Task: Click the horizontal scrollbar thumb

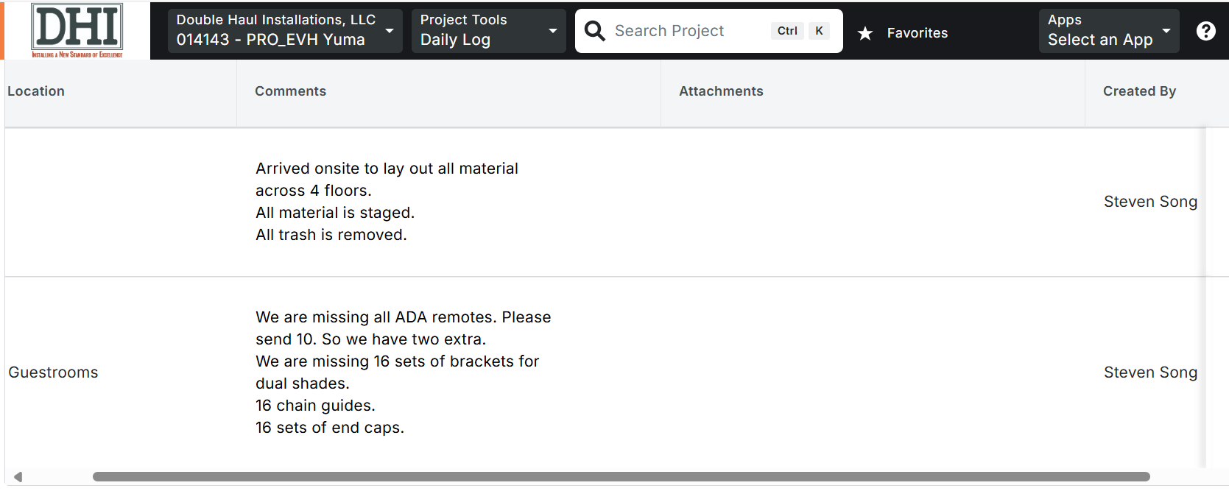Action: click(621, 477)
